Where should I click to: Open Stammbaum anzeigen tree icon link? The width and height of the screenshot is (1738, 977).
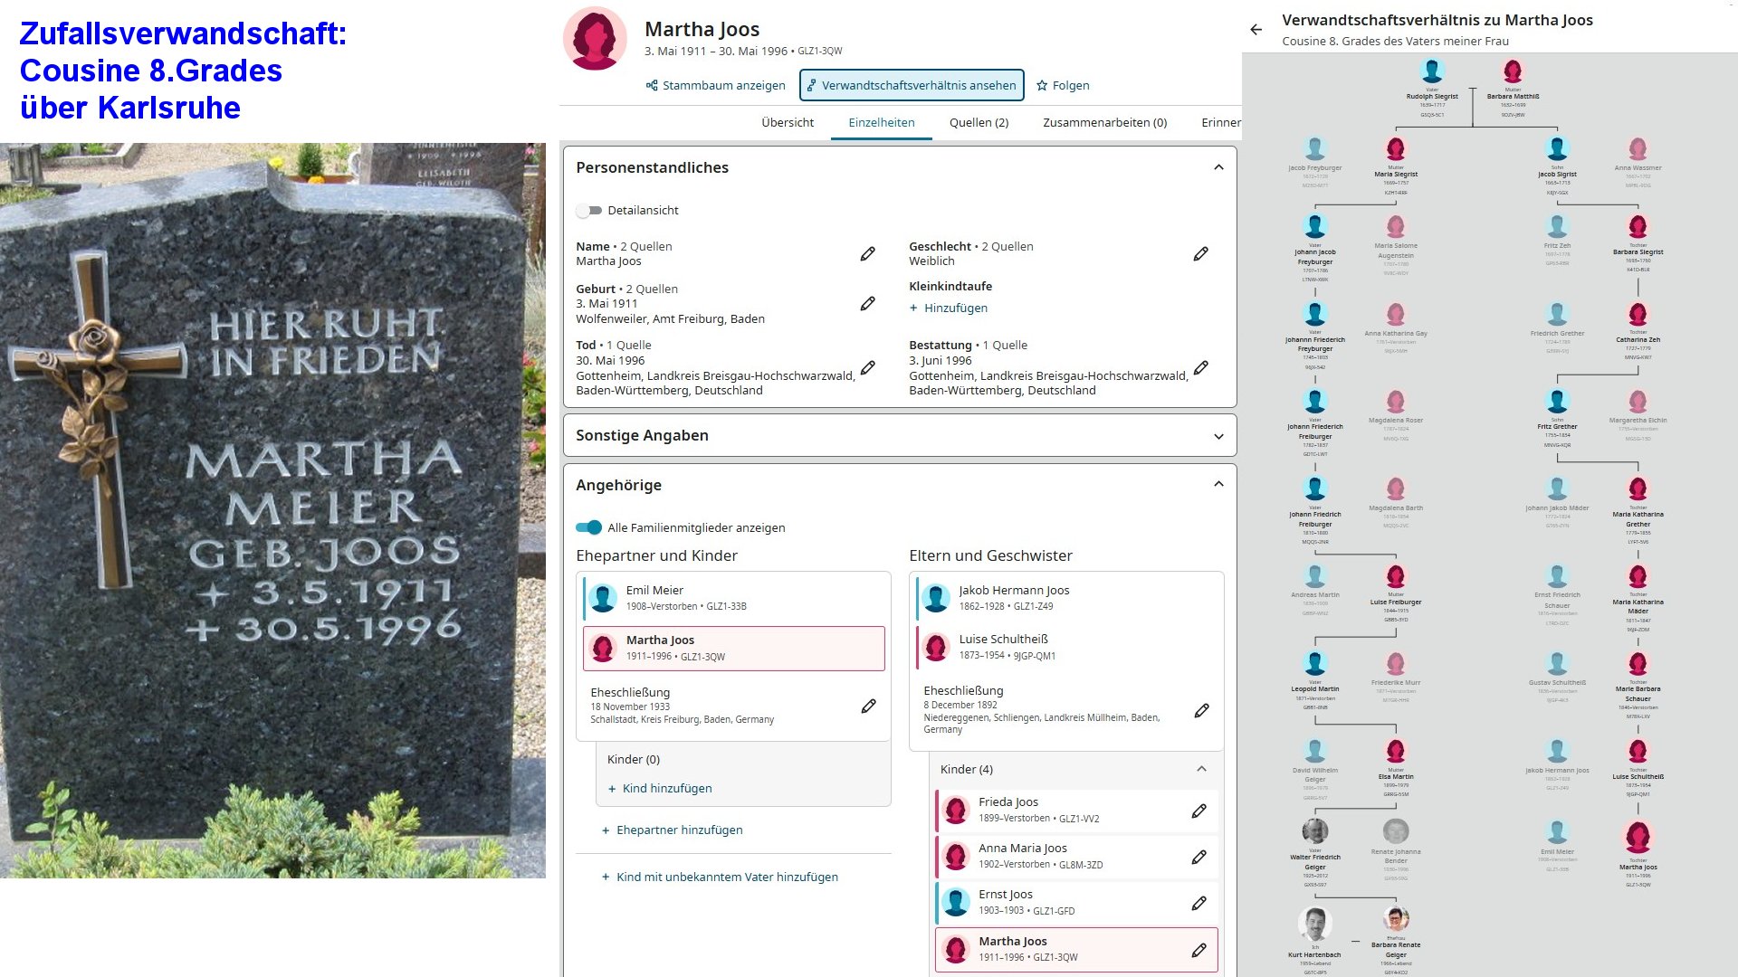click(x=715, y=86)
